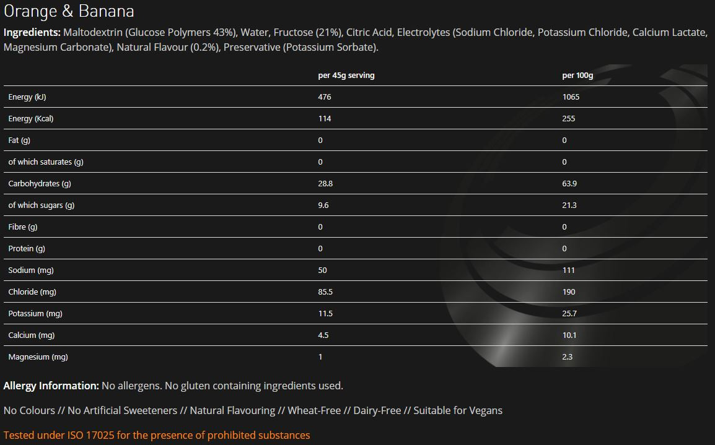Click the 114 Kcal serving value

point(324,118)
